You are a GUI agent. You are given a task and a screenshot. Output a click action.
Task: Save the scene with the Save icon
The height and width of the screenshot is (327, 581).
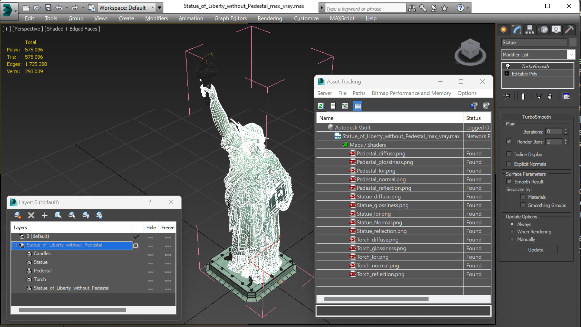click(48, 8)
